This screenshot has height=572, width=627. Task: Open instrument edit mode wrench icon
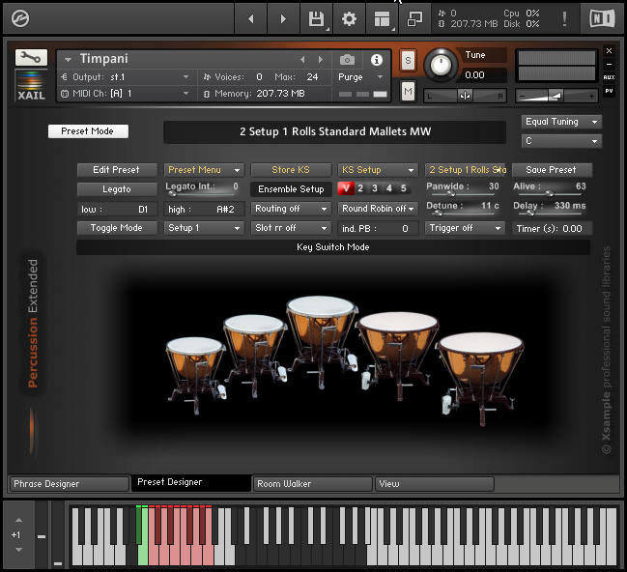pos(31,58)
